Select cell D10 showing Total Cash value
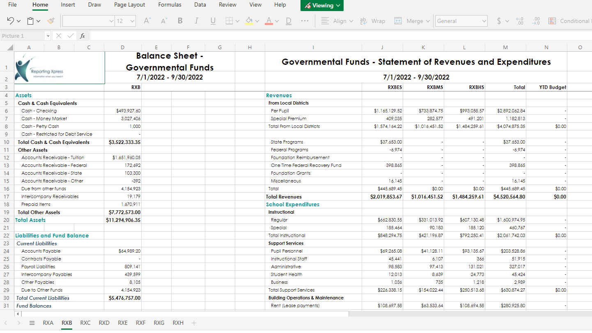This screenshot has width=592, height=333. tap(122, 141)
